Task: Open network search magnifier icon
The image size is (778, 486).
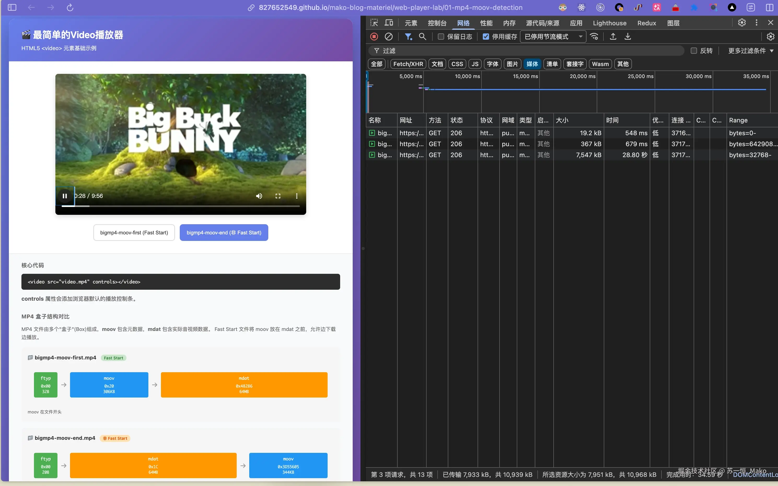Action: click(423, 37)
